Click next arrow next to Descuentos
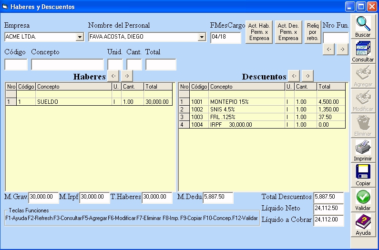Screen dimensions: 379x250 coord(307,76)
